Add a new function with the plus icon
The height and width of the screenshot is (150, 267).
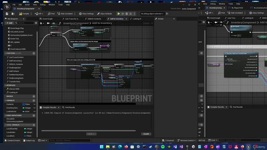coord(34,53)
